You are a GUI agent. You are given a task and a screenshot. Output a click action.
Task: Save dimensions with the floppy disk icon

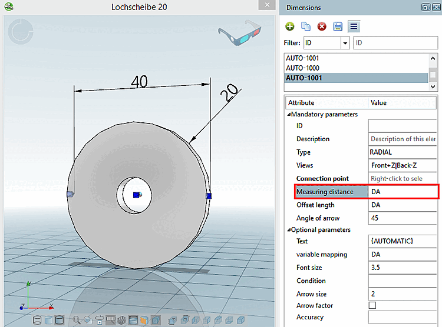[x=338, y=26]
